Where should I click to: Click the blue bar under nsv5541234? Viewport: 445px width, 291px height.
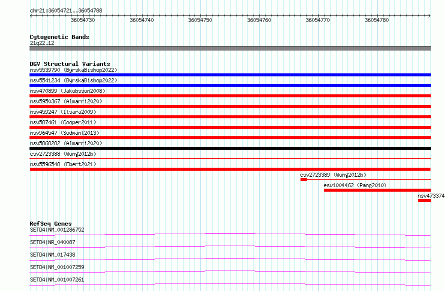[x=230, y=85]
